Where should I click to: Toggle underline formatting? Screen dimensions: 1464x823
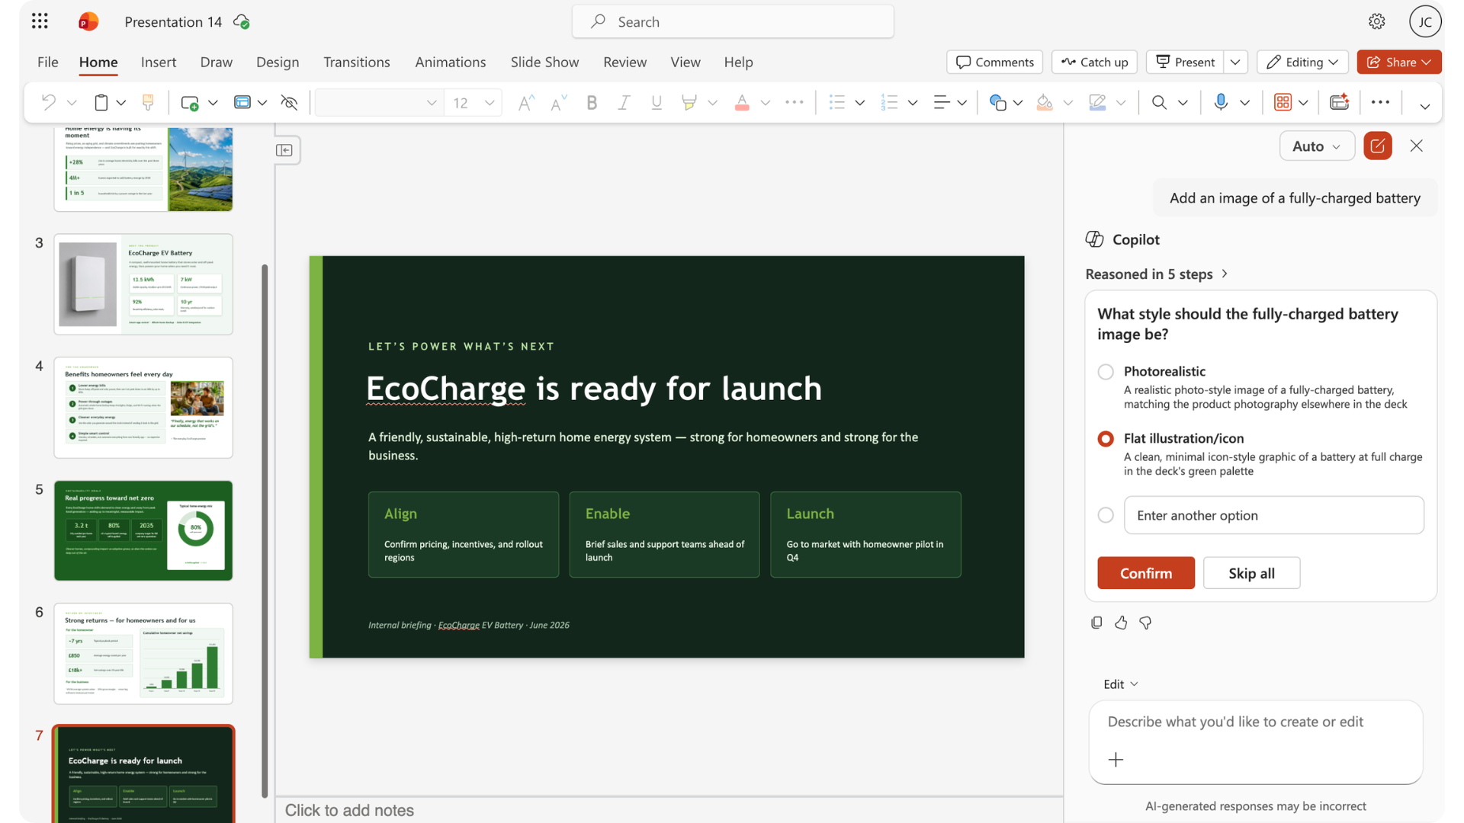657,102
